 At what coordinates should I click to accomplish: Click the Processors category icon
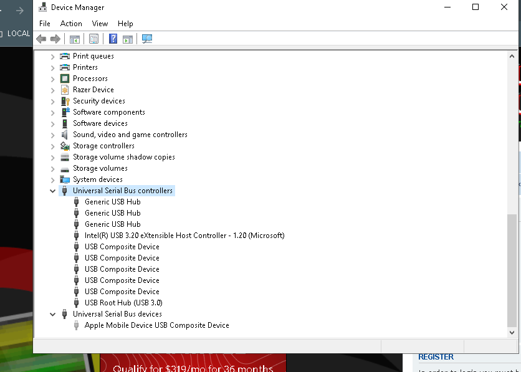[x=65, y=79]
